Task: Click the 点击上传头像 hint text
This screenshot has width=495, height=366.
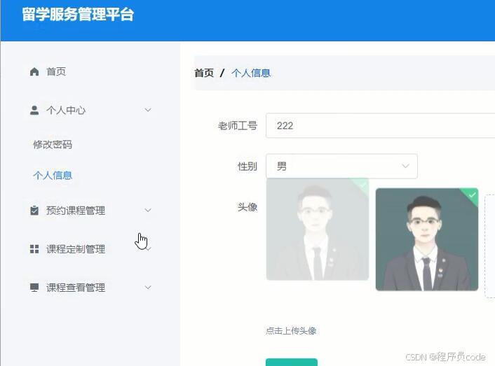Action: [x=291, y=331]
